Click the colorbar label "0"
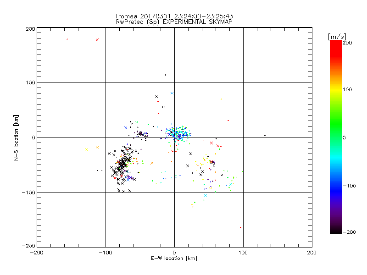The width and height of the screenshot is (367, 275). pos(344,138)
